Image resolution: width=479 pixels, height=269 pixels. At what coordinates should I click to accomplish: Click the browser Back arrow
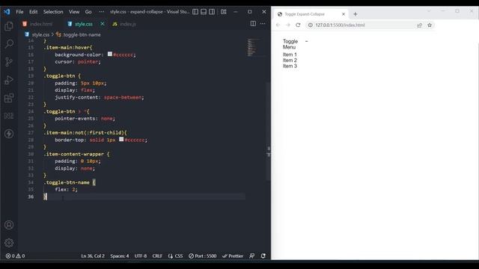tap(278, 25)
